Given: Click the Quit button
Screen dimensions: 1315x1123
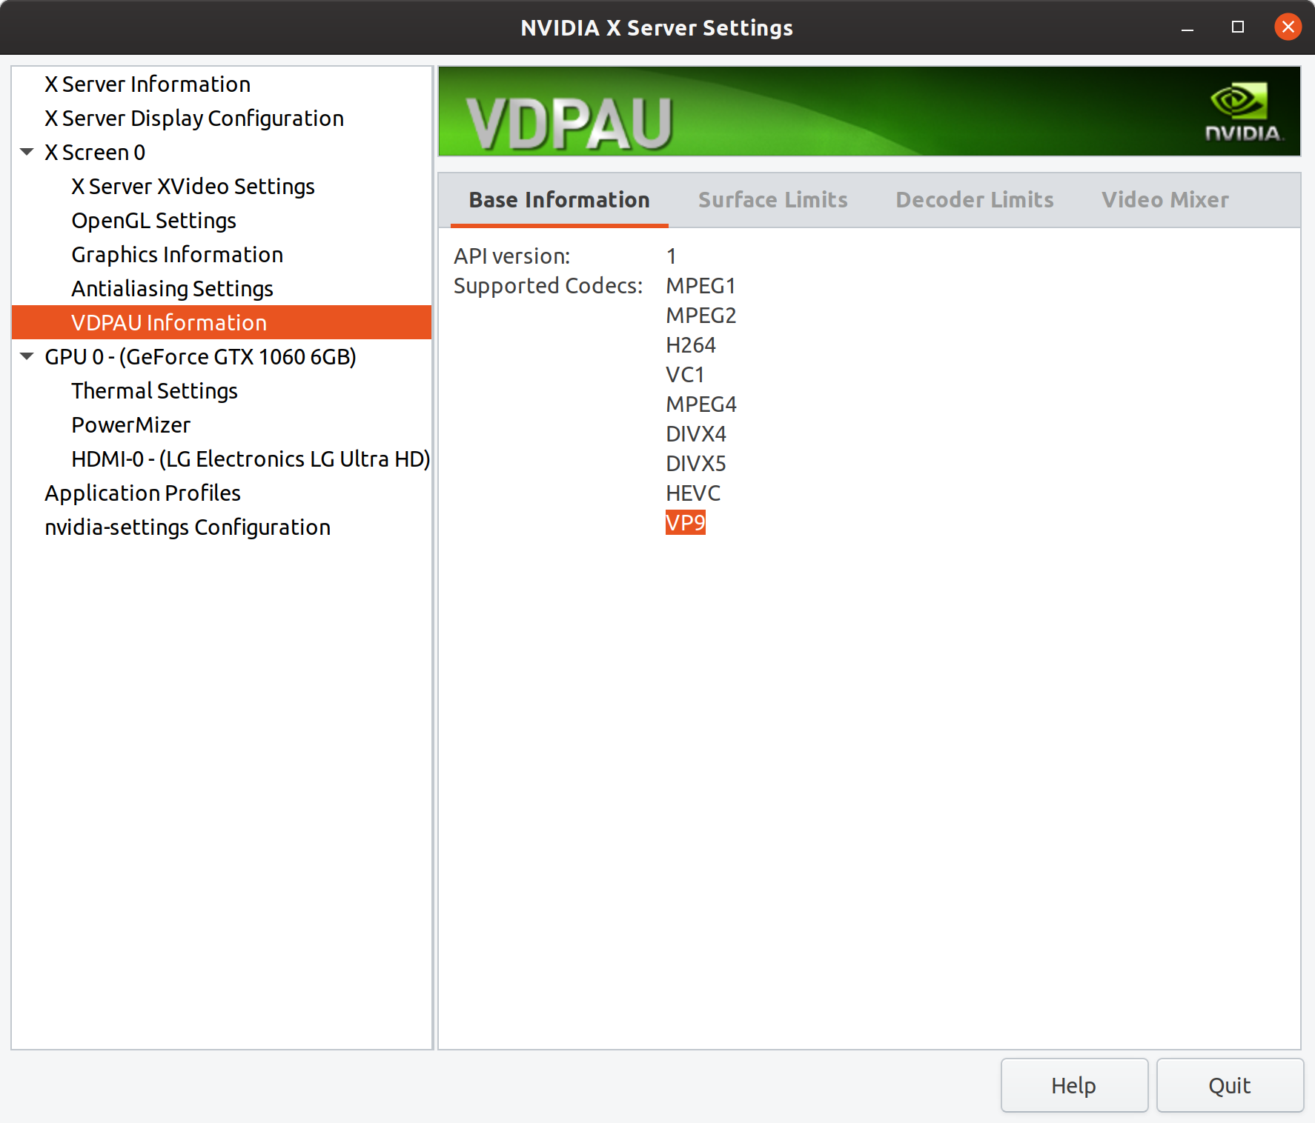Looking at the screenshot, I should click(x=1230, y=1085).
